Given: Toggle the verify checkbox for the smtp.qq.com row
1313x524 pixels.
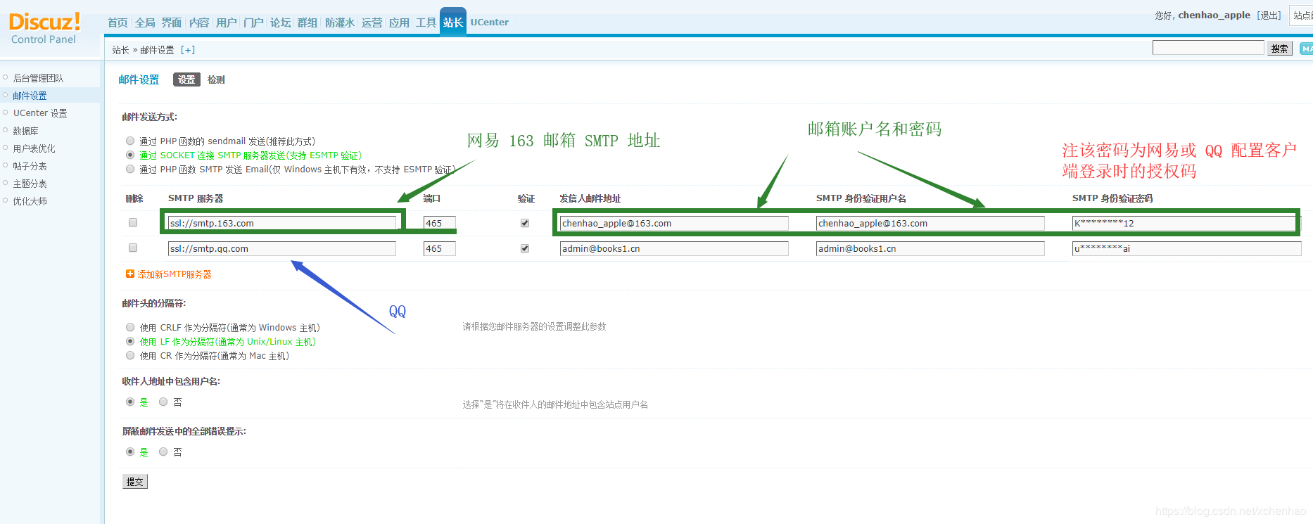Looking at the screenshot, I should tap(525, 248).
